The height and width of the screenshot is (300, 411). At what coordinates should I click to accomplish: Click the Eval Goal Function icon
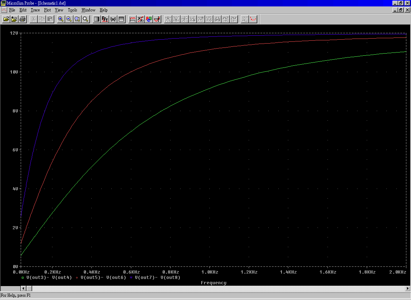[141, 19]
